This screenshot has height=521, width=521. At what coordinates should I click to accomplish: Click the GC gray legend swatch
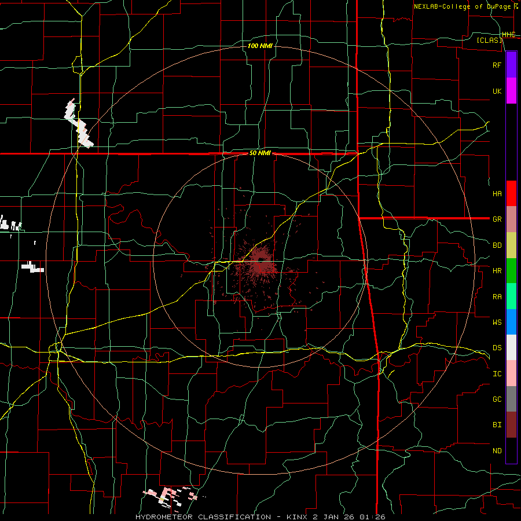tap(511, 399)
